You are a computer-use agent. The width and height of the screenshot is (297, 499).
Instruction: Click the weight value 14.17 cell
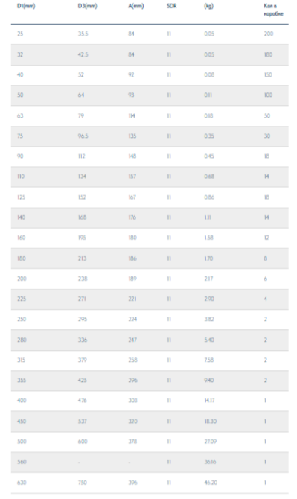pos(209,401)
